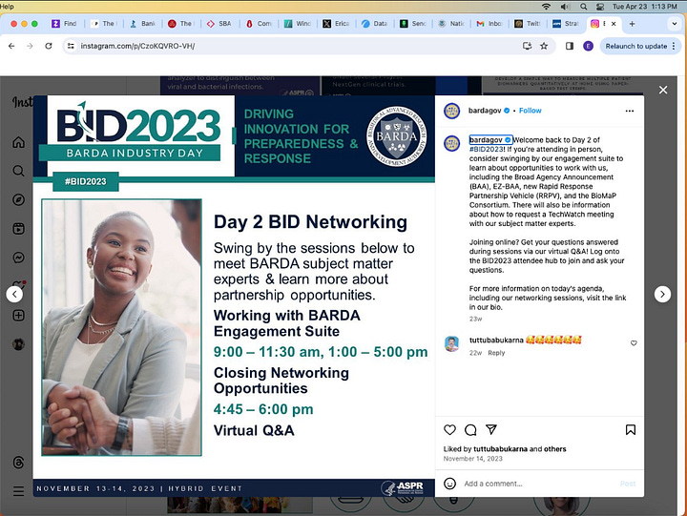Like tuttubabukarna's comment
This screenshot has width=687, height=516.
click(634, 343)
